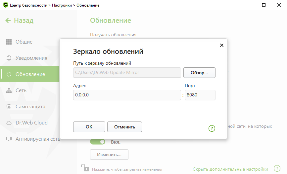Click the mirror path field C:\Users\Dr.Web Update Mirror
This screenshot has width=287, height=174.
[127, 73]
